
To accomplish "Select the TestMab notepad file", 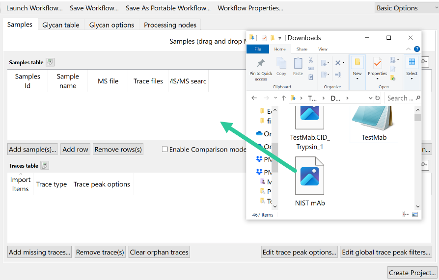I will [x=374, y=125].
